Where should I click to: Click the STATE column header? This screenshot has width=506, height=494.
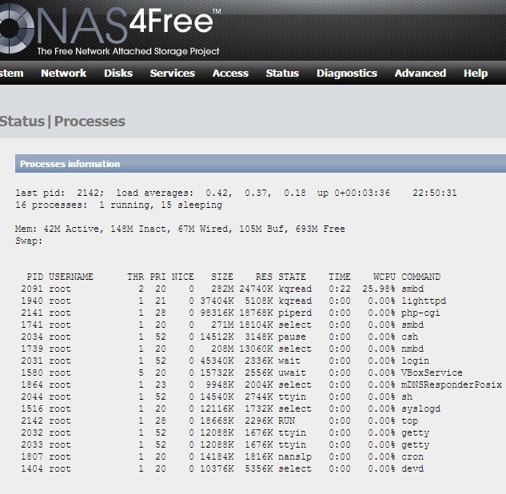(x=292, y=277)
